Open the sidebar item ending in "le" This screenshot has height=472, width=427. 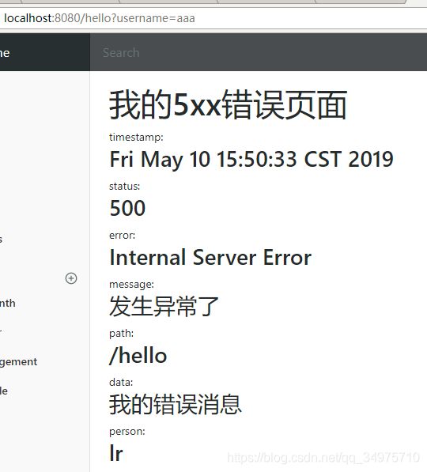(x=4, y=391)
